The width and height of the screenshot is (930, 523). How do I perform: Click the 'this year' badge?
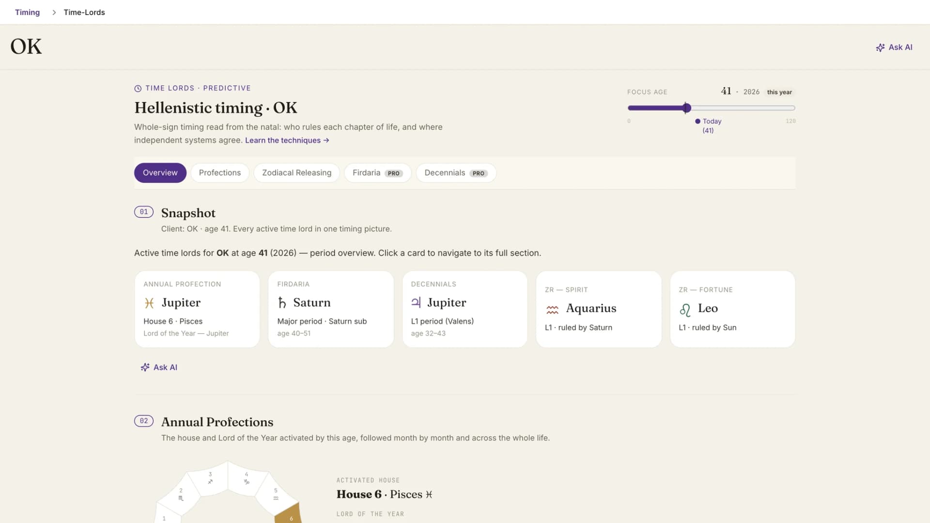point(779,92)
